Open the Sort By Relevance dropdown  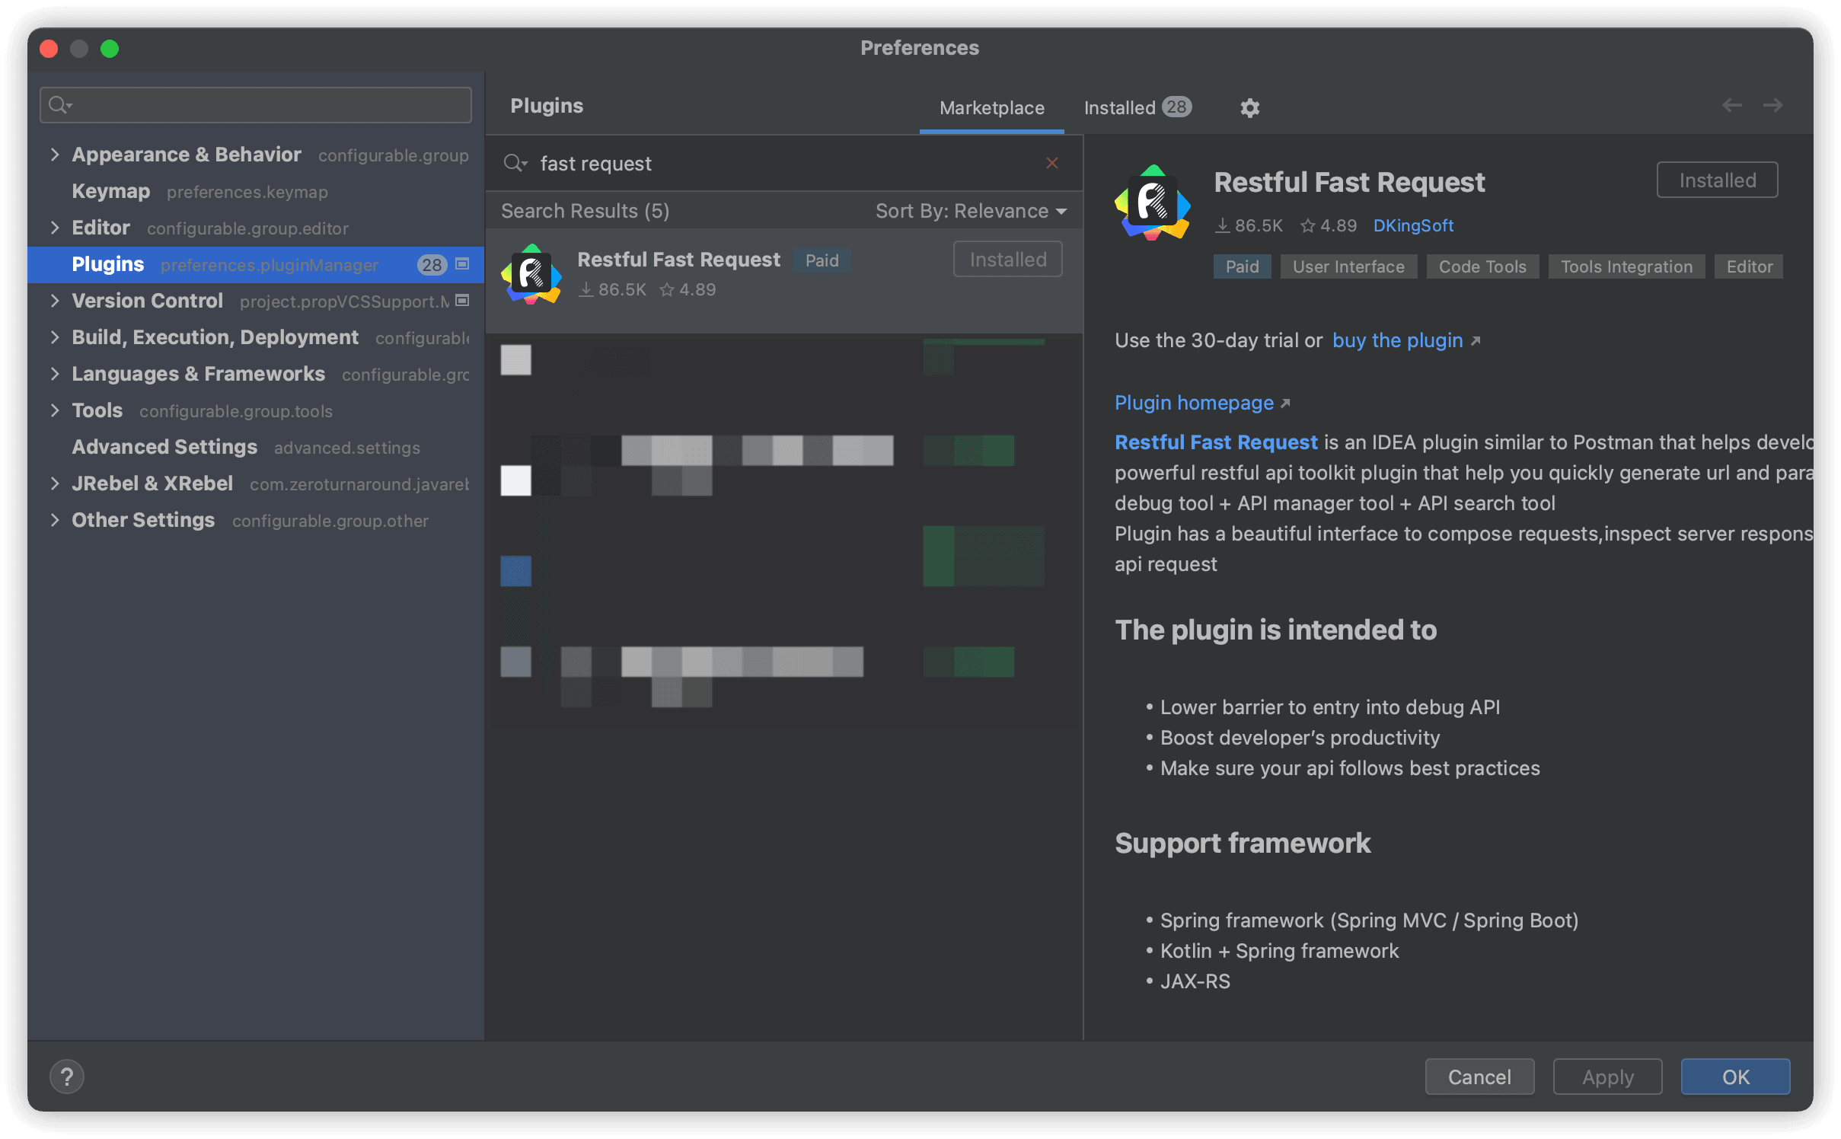pos(970,211)
